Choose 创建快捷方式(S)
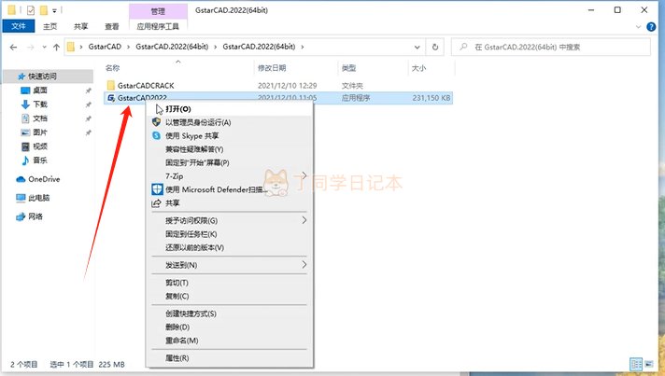The height and width of the screenshot is (376, 665). point(191,313)
